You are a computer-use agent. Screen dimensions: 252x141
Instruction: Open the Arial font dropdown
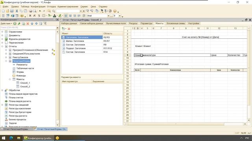(108, 16)
